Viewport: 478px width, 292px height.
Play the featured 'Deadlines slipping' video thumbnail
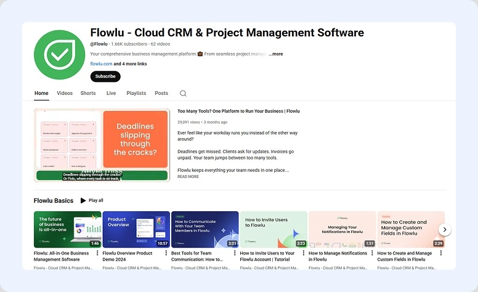pos(102,145)
